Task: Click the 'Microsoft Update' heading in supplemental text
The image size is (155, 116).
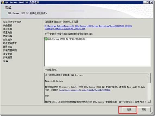Action: [54, 81]
